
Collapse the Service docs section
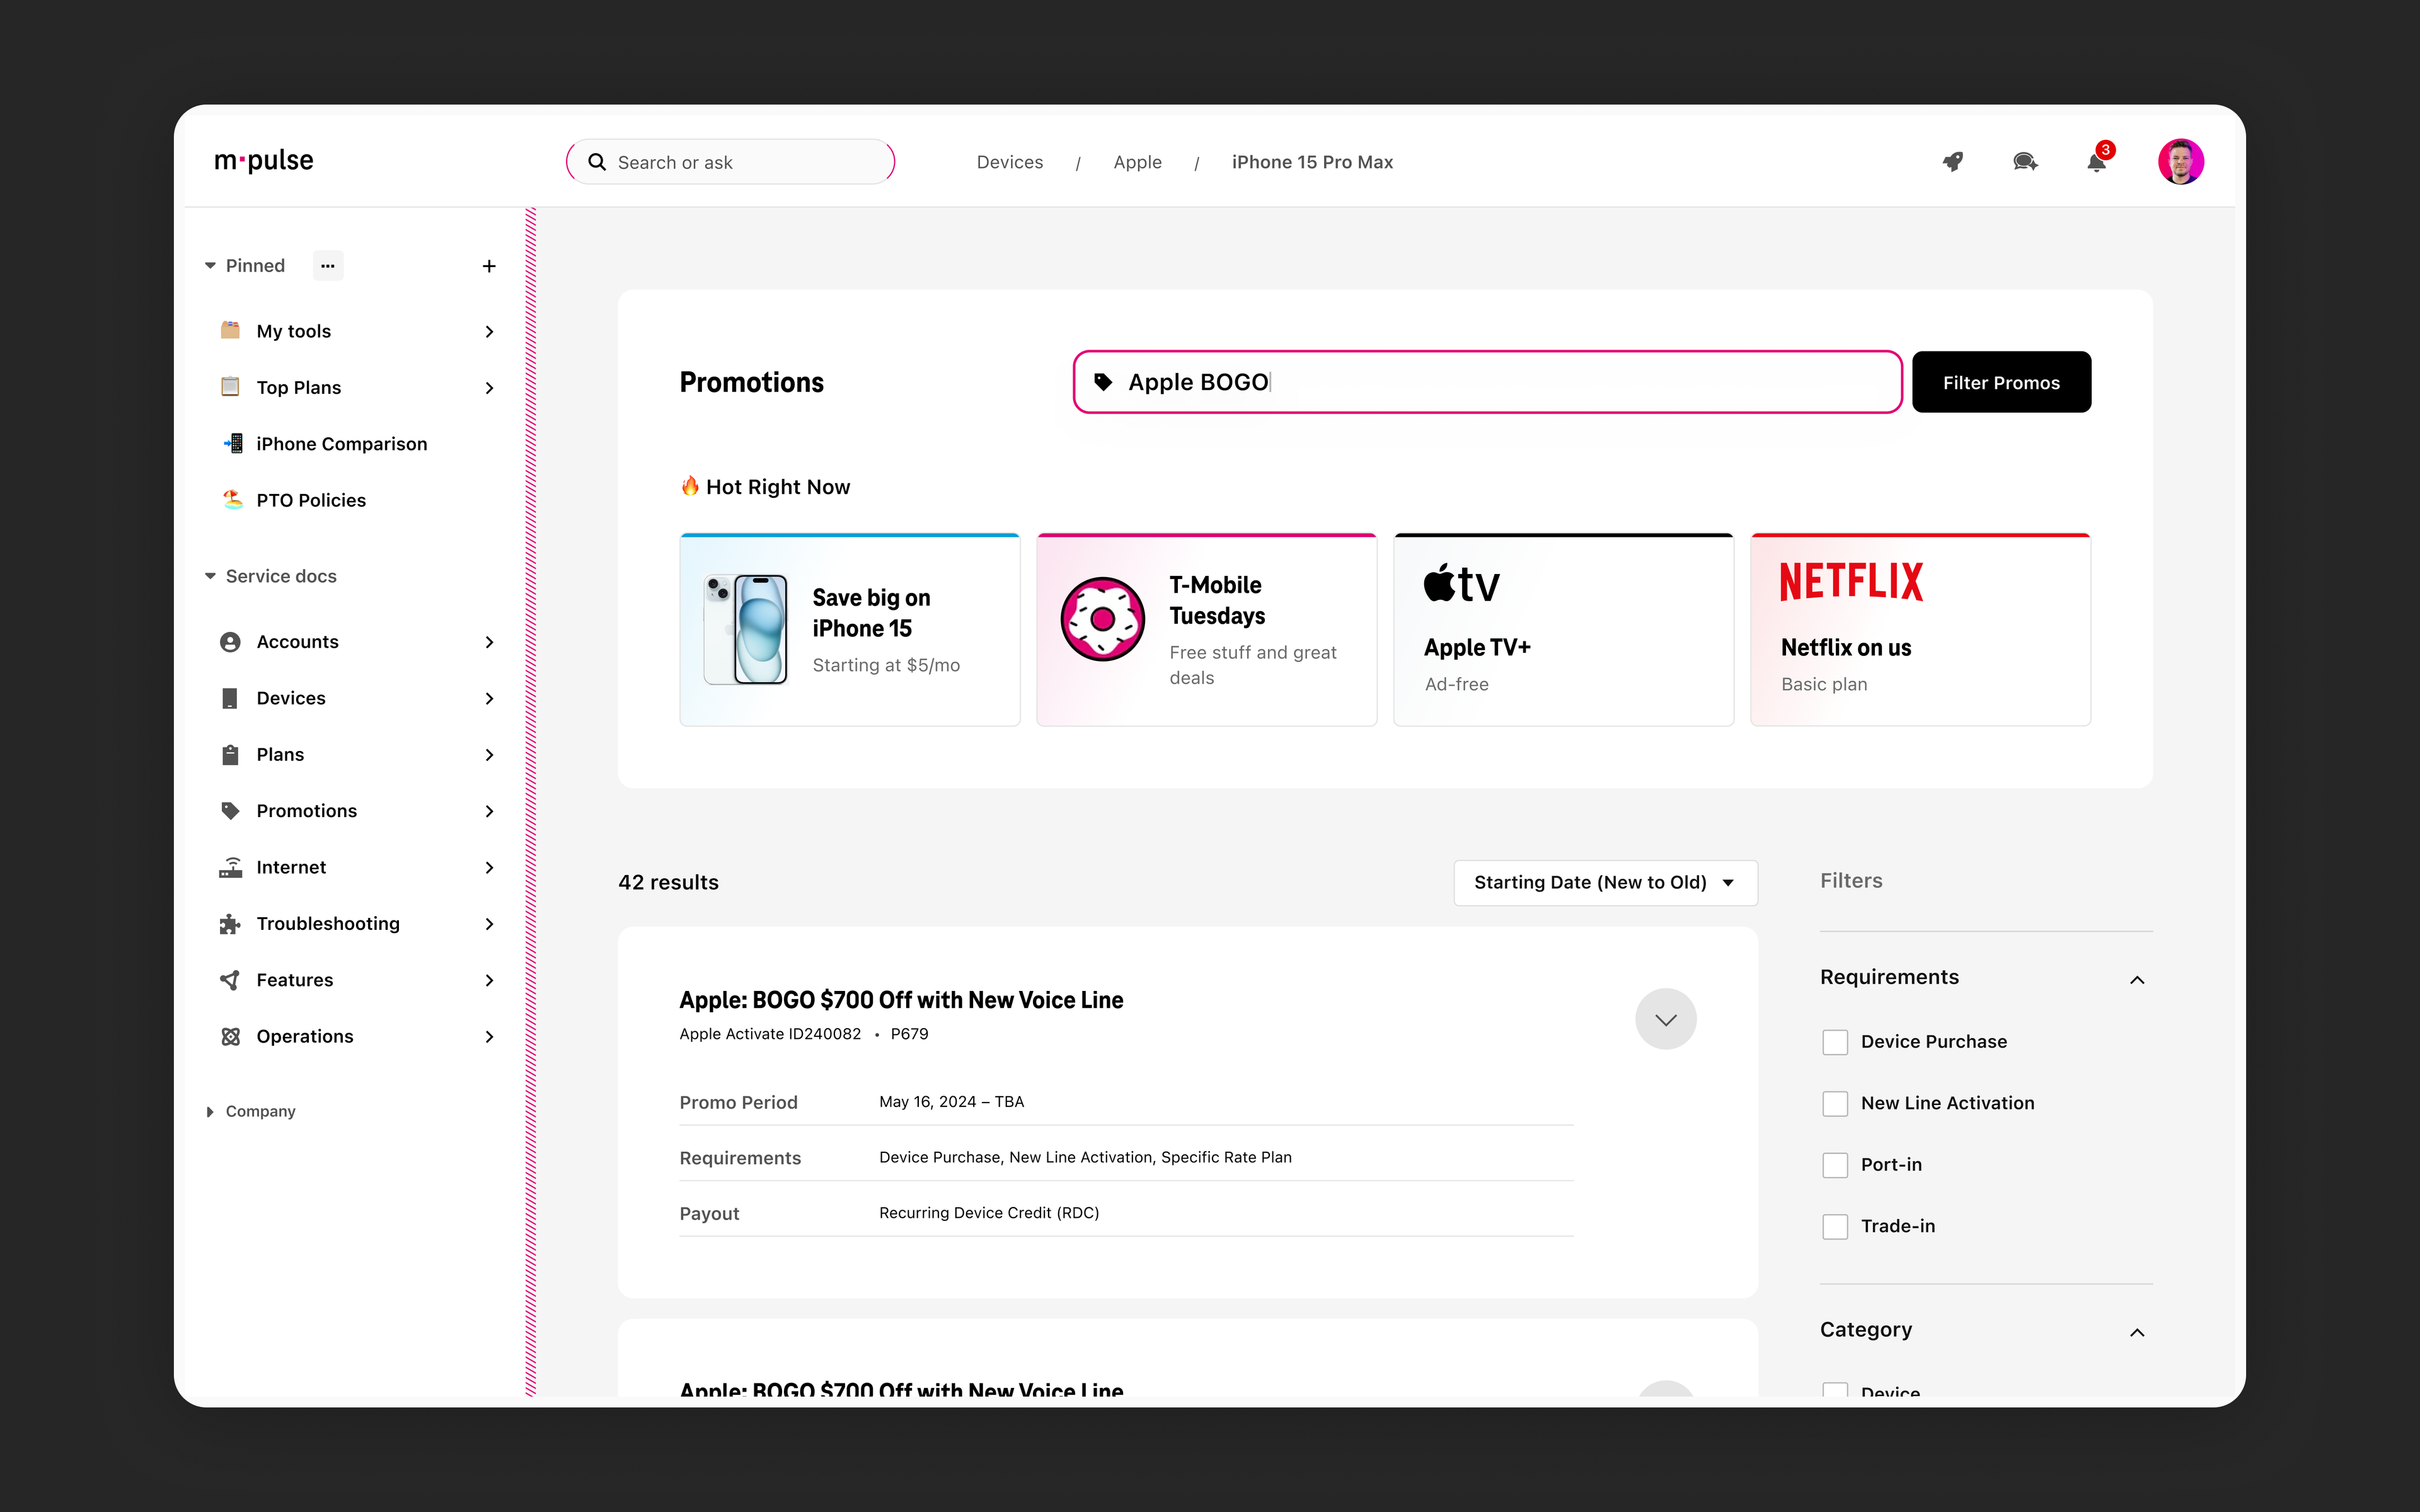[x=210, y=576]
